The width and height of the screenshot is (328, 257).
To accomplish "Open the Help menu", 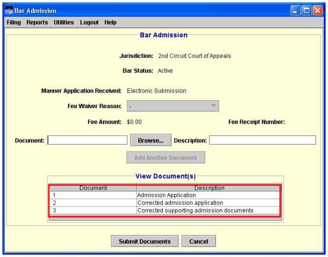I will click(110, 22).
